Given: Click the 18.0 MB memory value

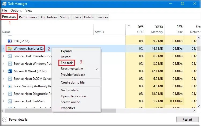Looking at the screenshot, I should 157,94.
